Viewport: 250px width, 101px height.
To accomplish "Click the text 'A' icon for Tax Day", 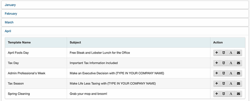I will (x=231, y=63).
